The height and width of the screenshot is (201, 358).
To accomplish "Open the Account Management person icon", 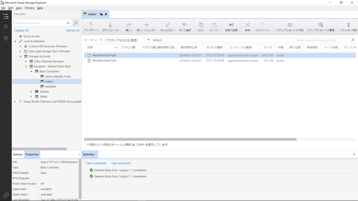I will click(6, 27).
